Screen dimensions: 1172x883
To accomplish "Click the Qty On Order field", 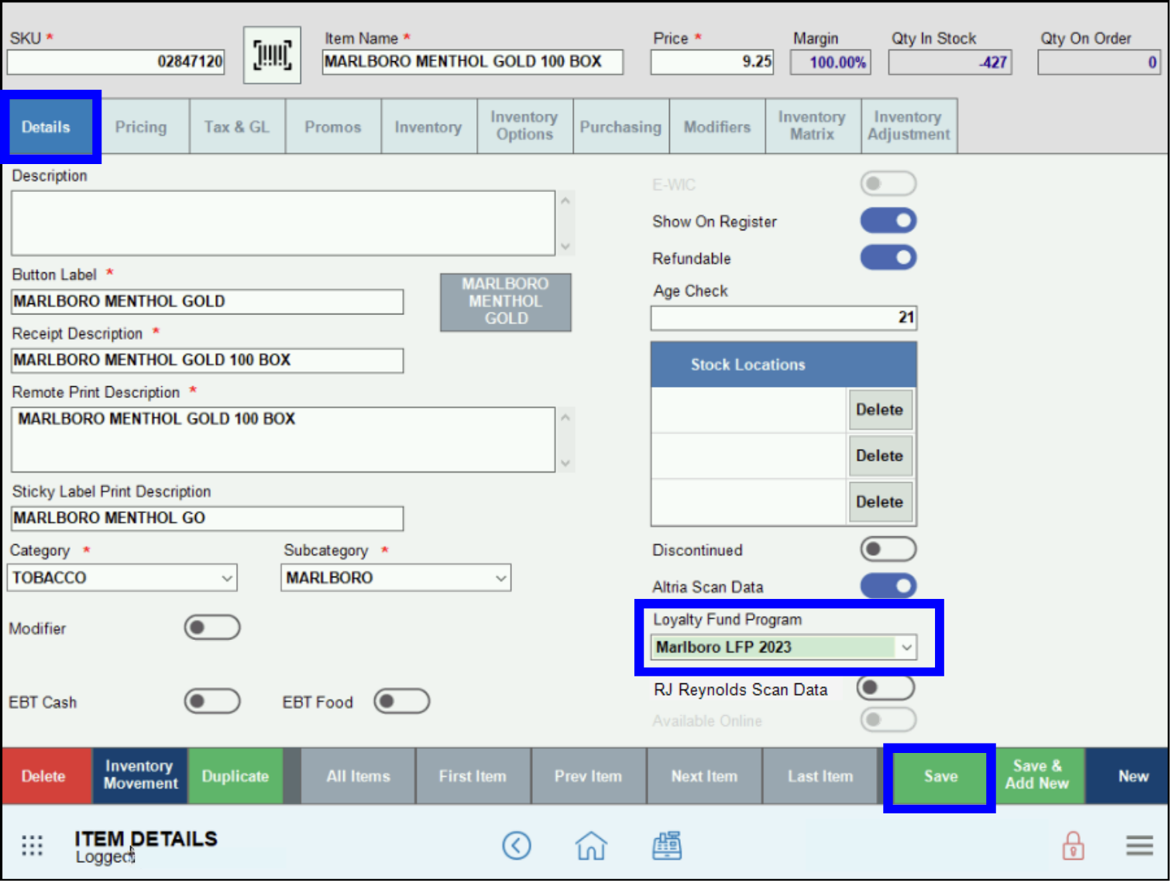I will click(x=1099, y=63).
